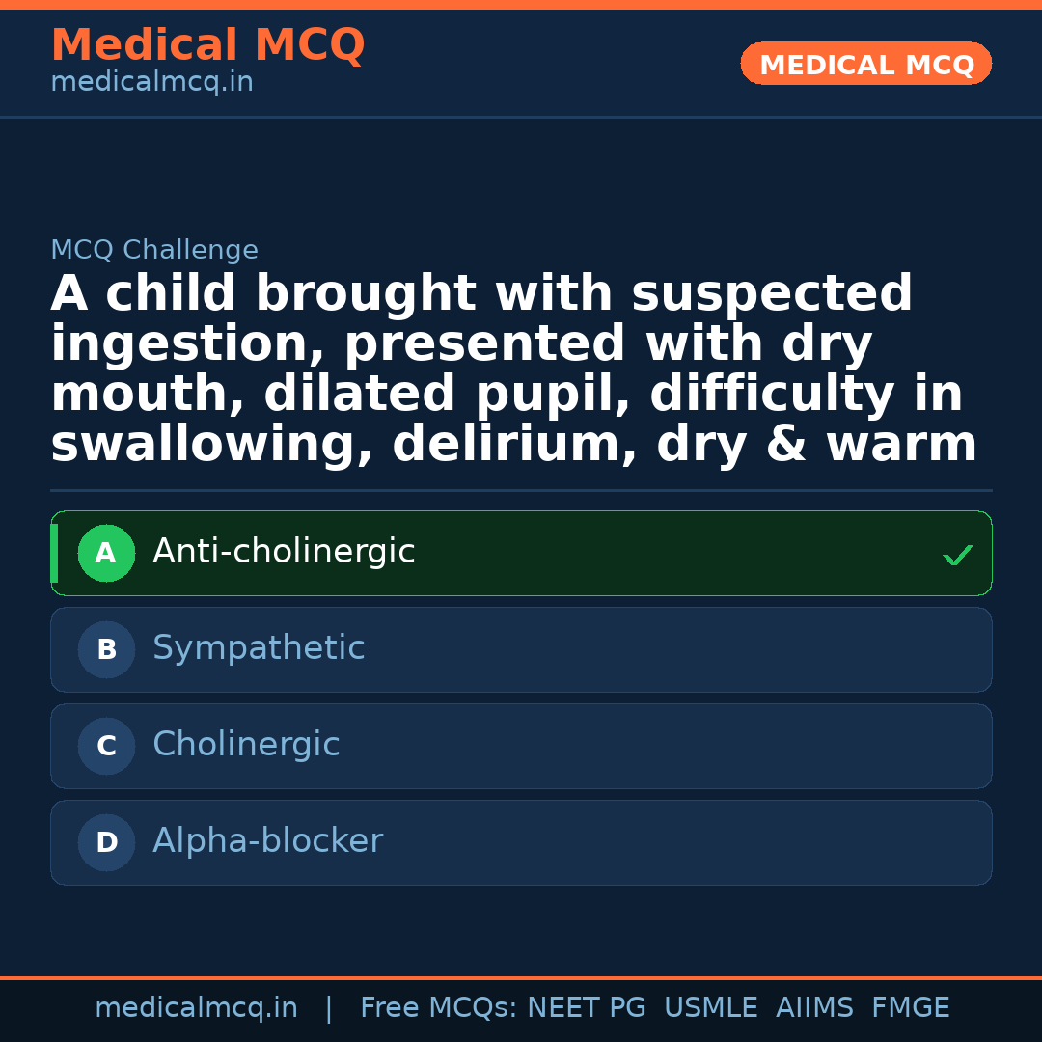Click the D letter circle icon
1042x1042 pixels.
pos(106,843)
